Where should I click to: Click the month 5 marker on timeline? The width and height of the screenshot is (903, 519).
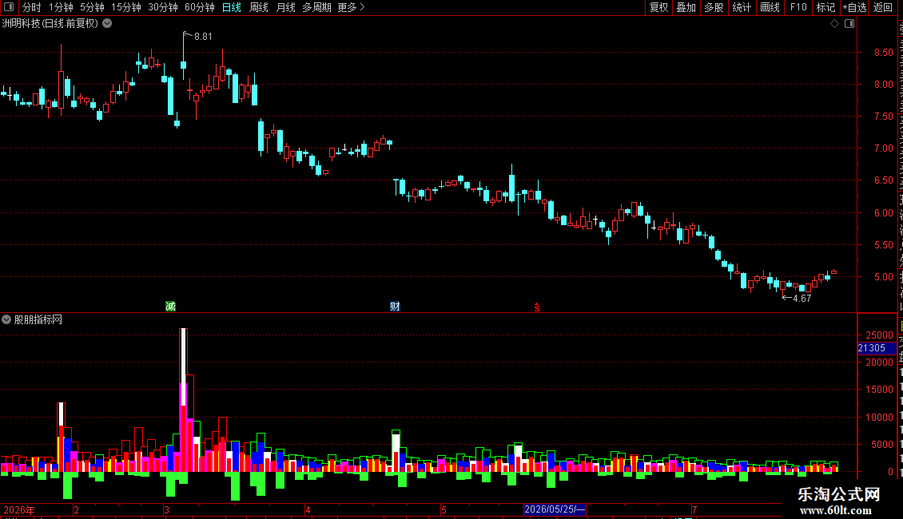click(444, 509)
